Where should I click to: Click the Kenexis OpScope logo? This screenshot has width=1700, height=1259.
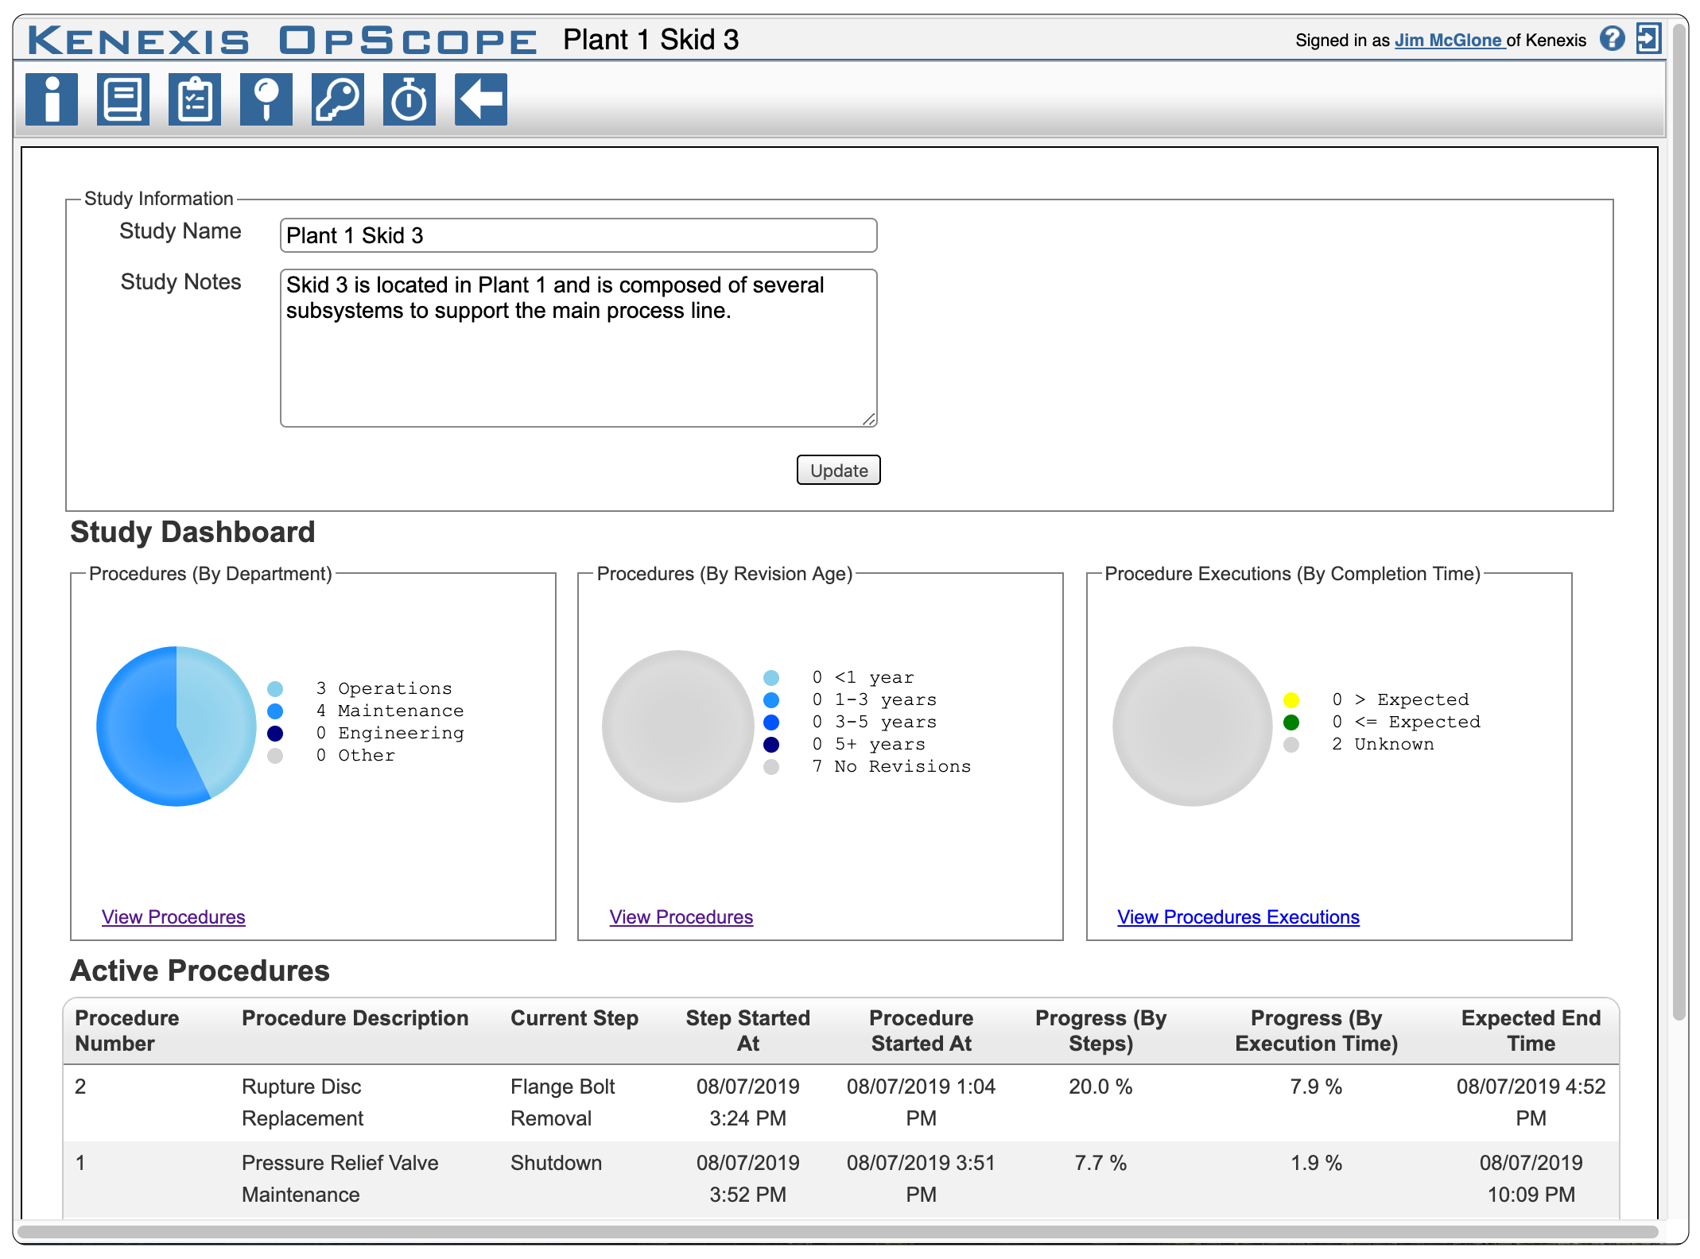coord(282,40)
